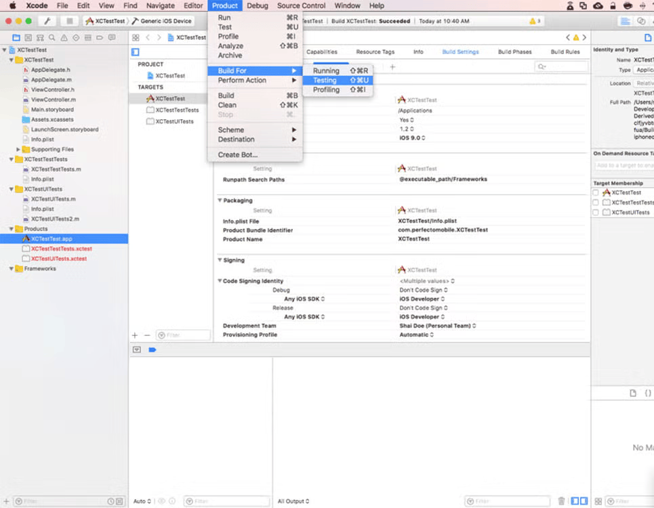Choose Profiling in Build For submenu

pos(338,90)
